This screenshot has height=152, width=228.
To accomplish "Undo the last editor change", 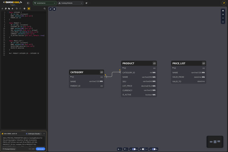I will pos(17,9).
